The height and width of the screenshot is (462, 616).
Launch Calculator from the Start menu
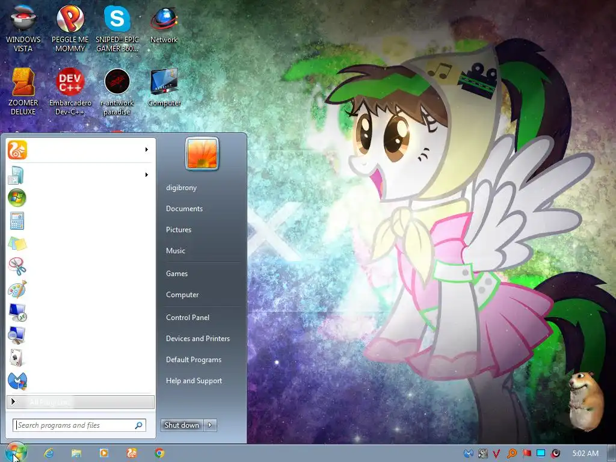tap(17, 221)
